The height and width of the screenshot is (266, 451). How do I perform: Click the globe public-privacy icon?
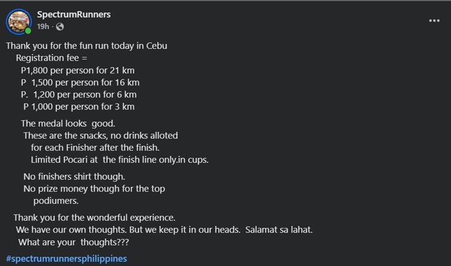click(60, 27)
